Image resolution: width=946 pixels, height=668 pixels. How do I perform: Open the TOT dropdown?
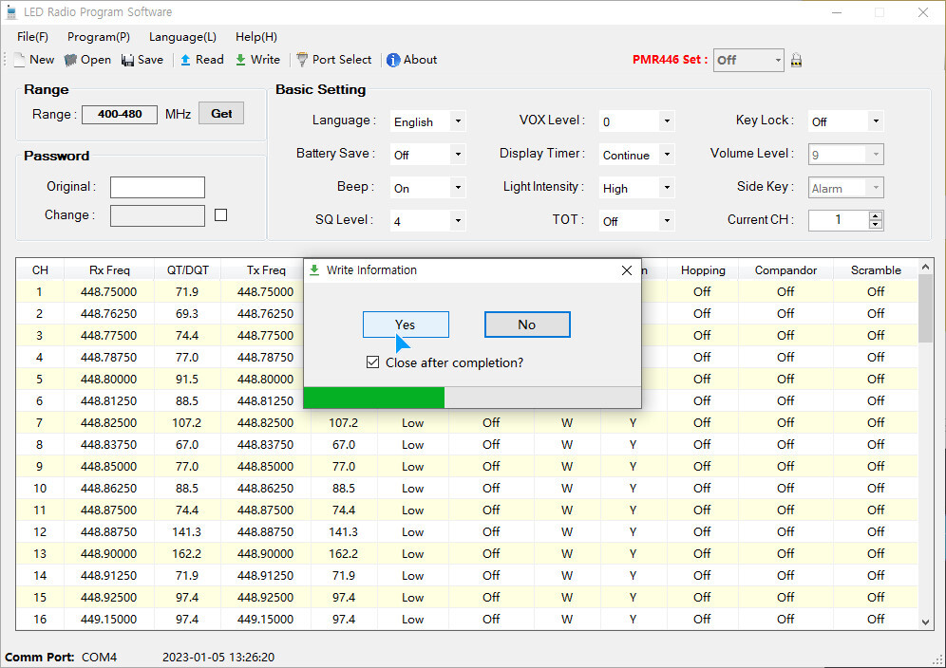(667, 221)
